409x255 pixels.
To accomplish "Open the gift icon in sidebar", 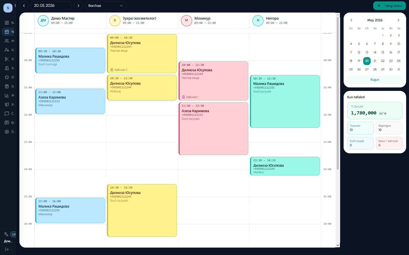I will coord(7,86).
